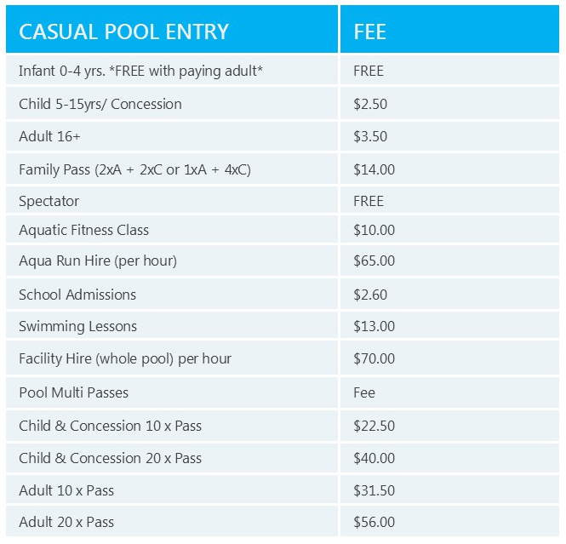Click the School Admissions row label
This screenshot has width=566, height=544.
[77, 295]
